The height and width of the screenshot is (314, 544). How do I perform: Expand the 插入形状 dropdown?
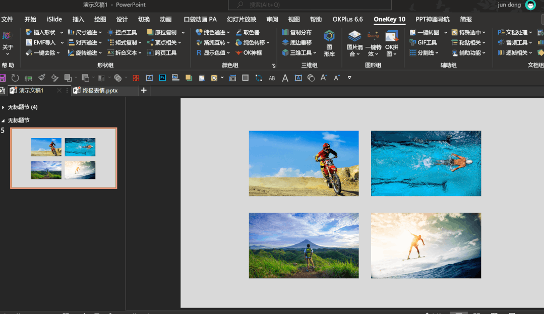pyautogui.click(x=62, y=32)
